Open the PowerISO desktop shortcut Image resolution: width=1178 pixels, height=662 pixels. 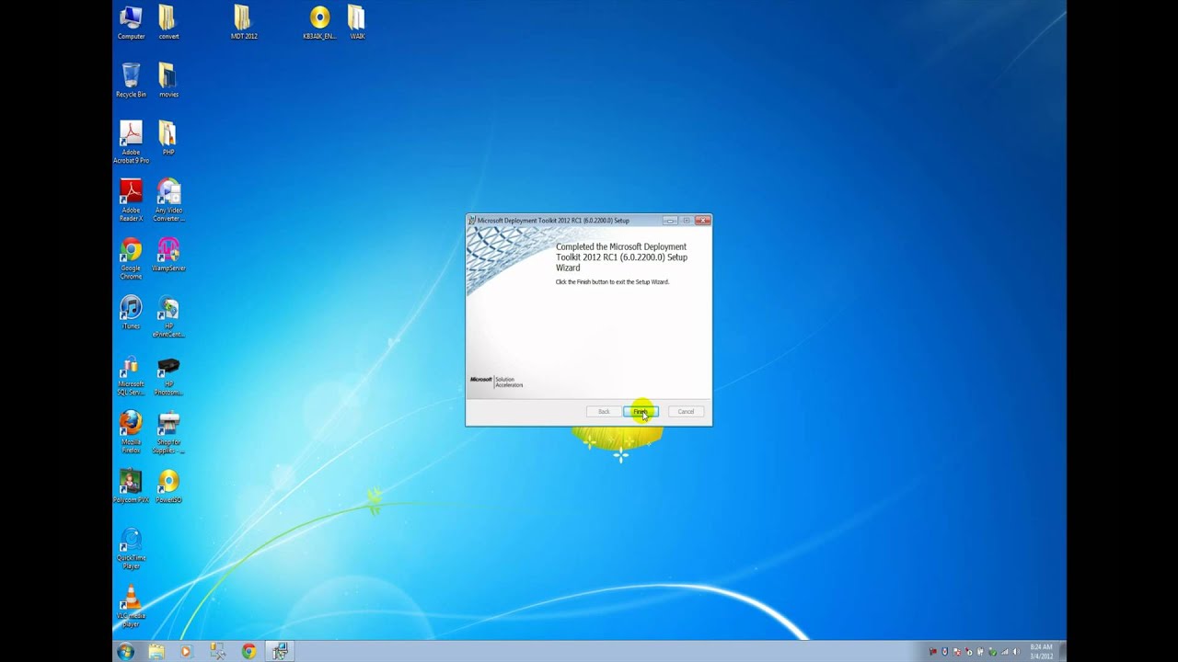coord(168,485)
